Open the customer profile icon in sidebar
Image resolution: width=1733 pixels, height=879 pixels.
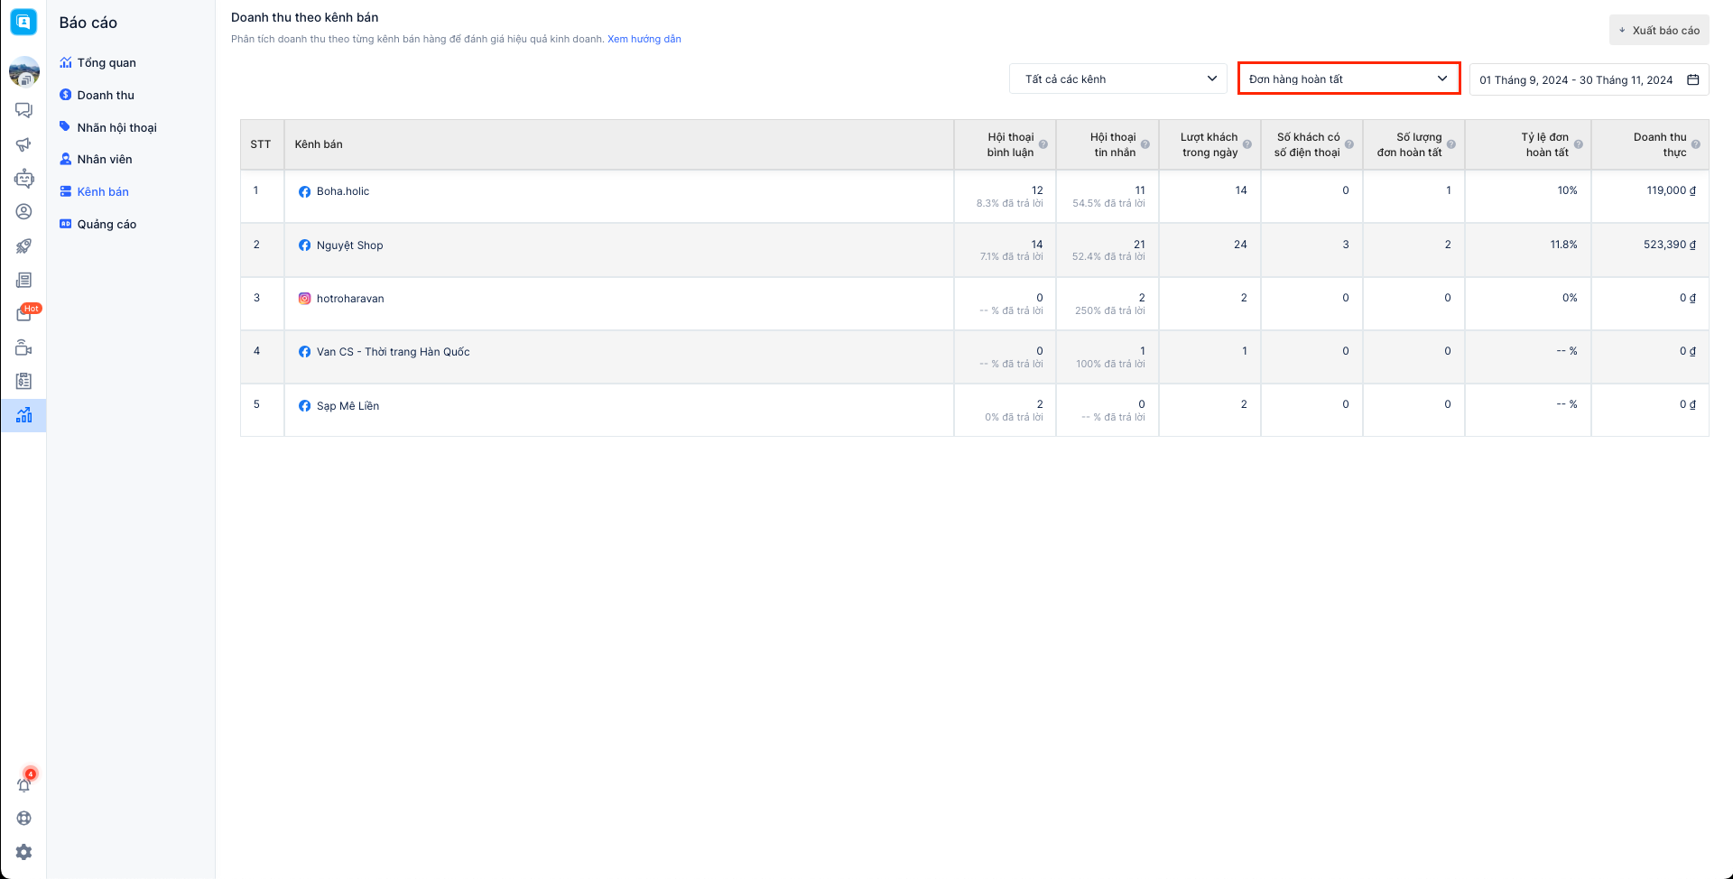[24, 212]
